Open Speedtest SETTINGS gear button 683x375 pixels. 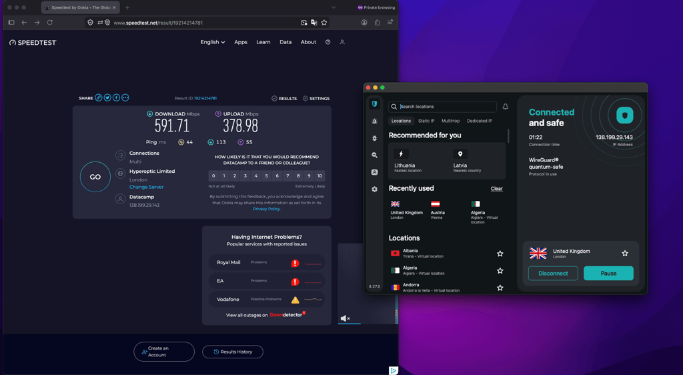point(315,99)
